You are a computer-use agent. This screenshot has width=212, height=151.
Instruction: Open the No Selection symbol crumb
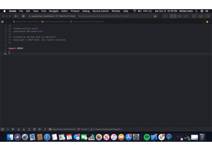coord(98,22)
